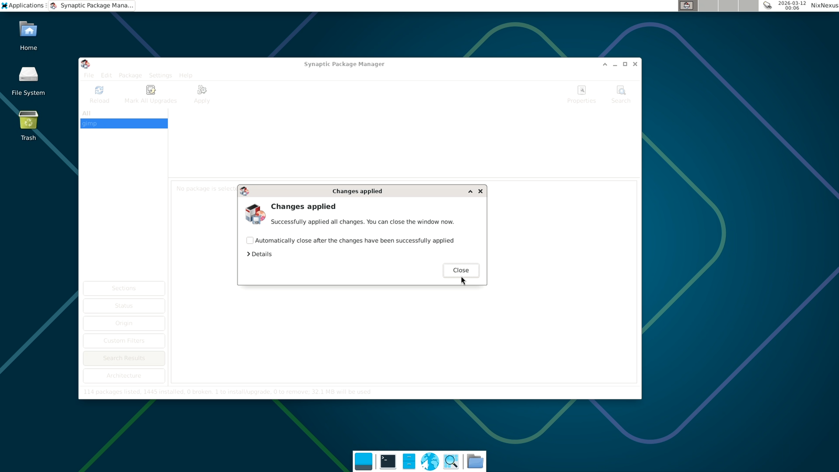Open the Custom Filters view
The width and height of the screenshot is (839, 472).
click(x=123, y=340)
